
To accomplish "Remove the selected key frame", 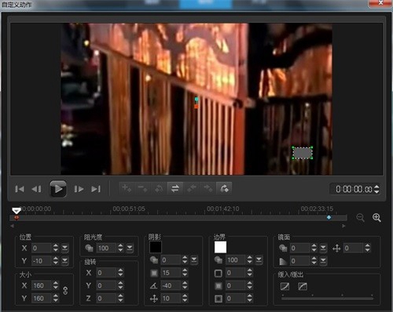I will pyautogui.click(x=143, y=188).
